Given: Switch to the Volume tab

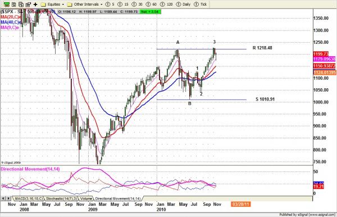Looking at the screenshot, I should (x=86, y=198).
